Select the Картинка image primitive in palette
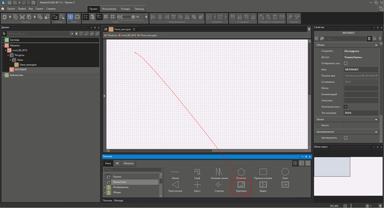The height and width of the screenshot is (208, 384). pyautogui.click(x=241, y=187)
